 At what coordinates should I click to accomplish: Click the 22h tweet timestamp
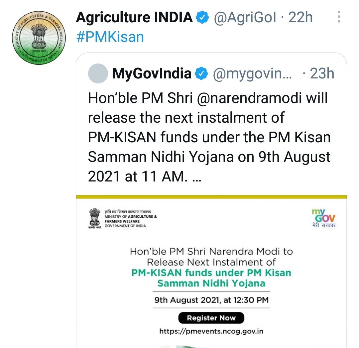[x=300, y=17]
